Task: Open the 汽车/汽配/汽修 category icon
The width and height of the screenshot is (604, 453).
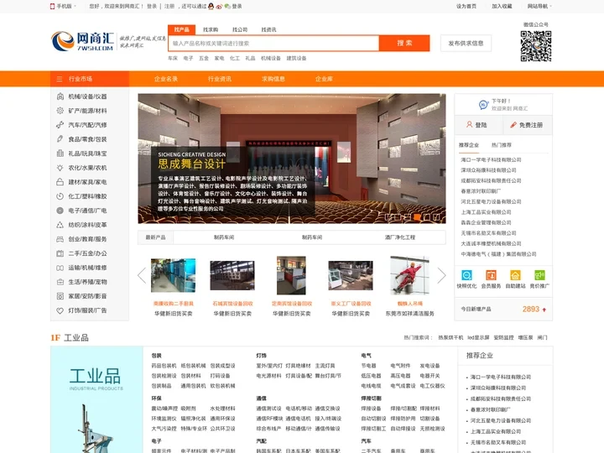Action: [60, 125]
